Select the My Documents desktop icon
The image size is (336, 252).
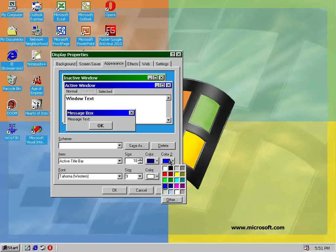(12, 34)
